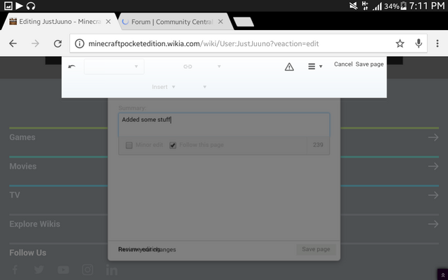Viewport: 448px width, 280px height.
Task: Bookmark the page with the star icon
Action: (x=400, y=43)
